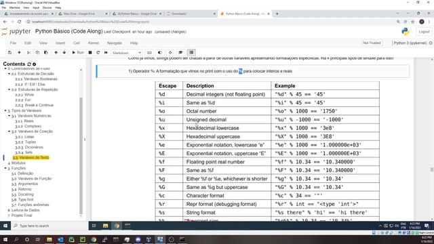Click the Jupyter logo to go home
The width and height of the screenshot is (434, 244).
(x=16, y=32)
